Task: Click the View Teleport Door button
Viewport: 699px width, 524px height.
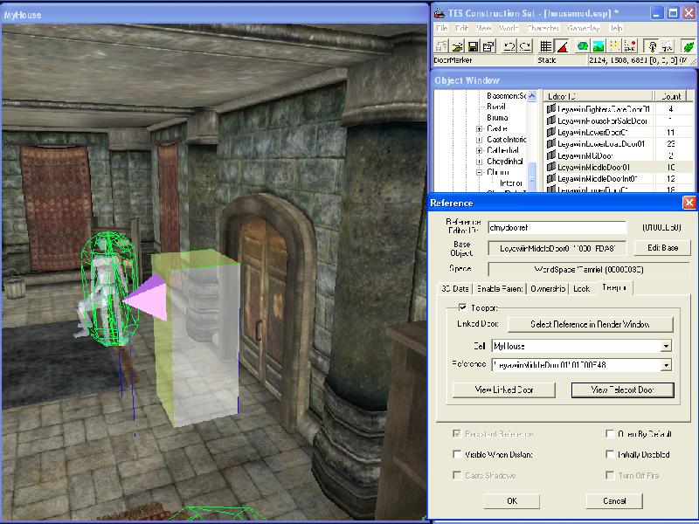Action: 622,390
